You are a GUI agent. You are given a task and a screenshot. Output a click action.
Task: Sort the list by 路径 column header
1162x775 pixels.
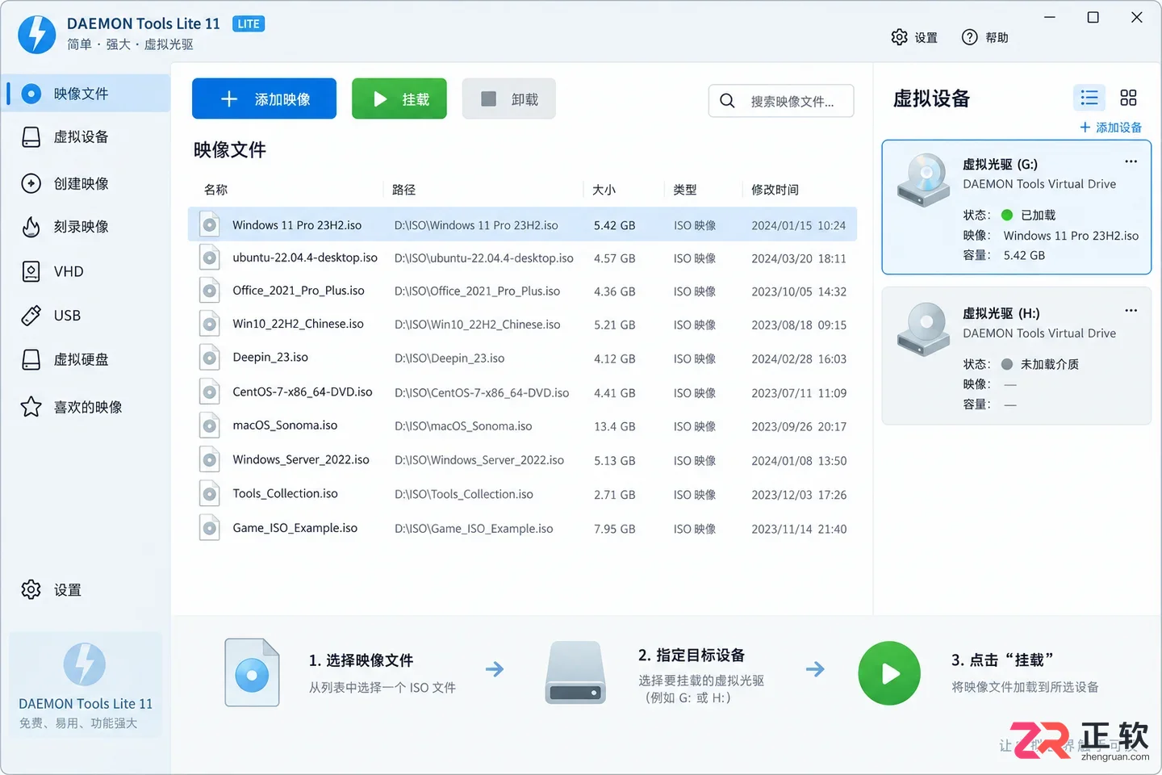click(x=403, y=190)
